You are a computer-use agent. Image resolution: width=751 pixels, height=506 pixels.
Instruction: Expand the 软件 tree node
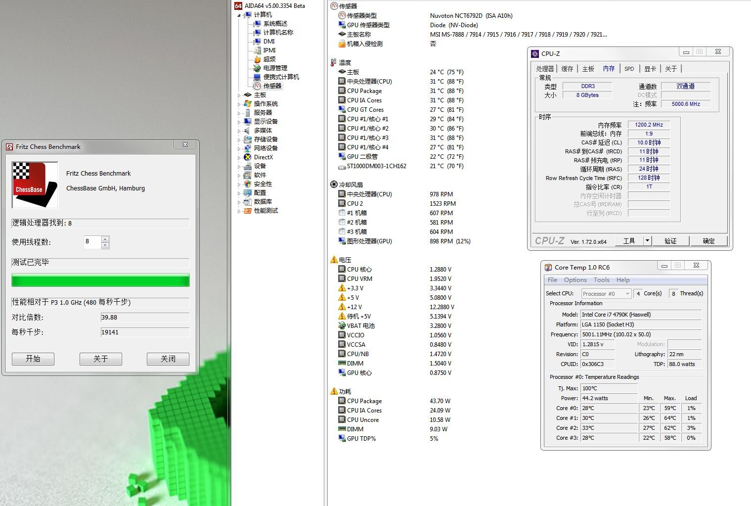click(x=239, y=176)
